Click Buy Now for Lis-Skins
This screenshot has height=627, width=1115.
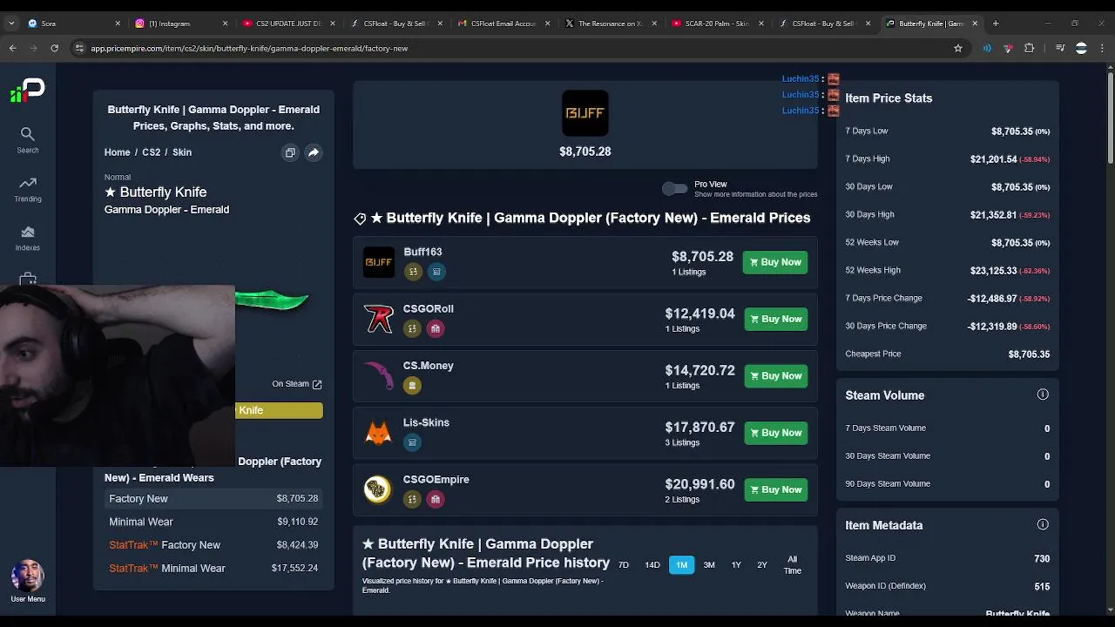pyautogui.click(x=775, y=433)
